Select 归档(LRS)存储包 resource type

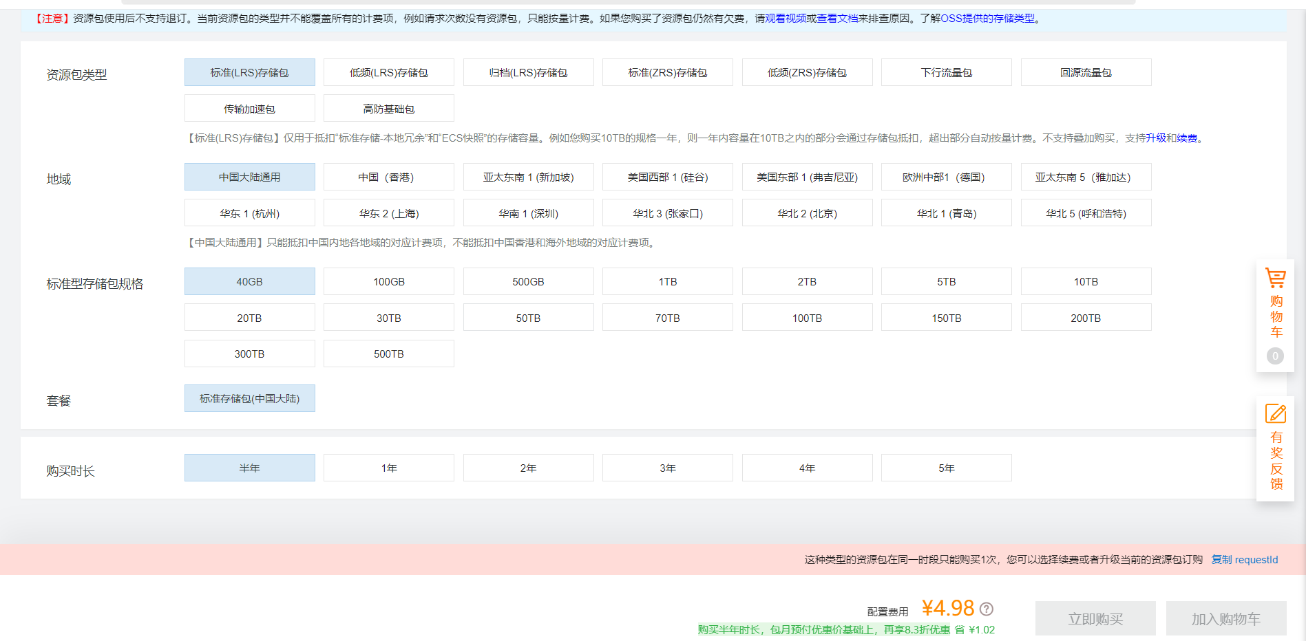coord(528,72)
